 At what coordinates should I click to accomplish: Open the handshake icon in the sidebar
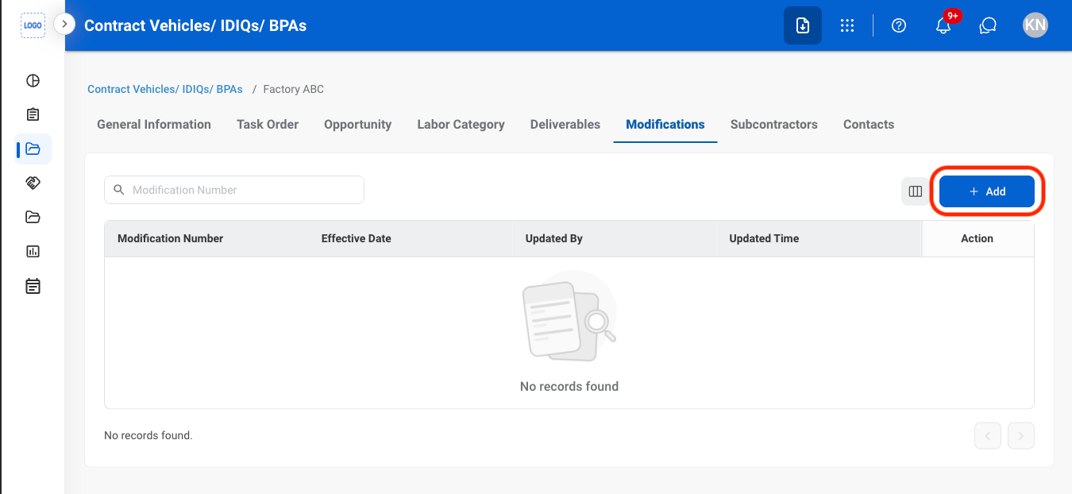point(33,183)
